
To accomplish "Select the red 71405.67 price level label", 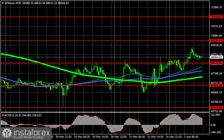I will (x=217, y=17).
